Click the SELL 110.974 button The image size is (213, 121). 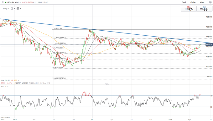click(189, 8)
